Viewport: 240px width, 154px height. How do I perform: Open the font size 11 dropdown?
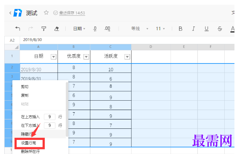(x=160, y=29)
